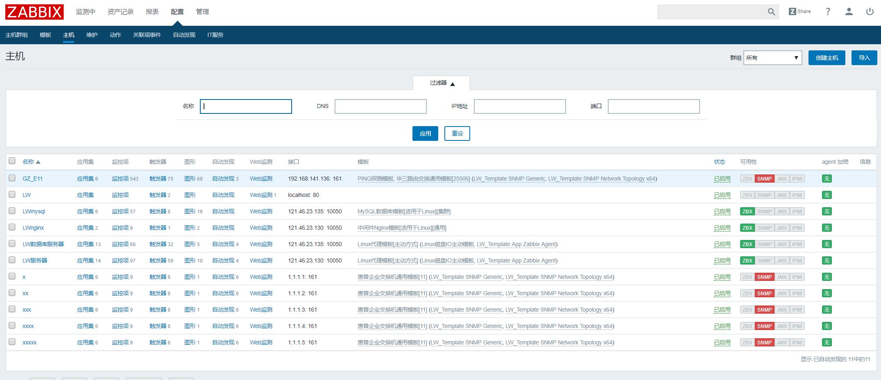Open the help question mark icon
881x380 pixels.
pos(828,11)
